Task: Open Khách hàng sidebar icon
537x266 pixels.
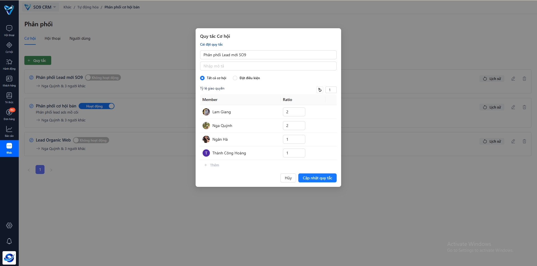Action: click(9, 81)
